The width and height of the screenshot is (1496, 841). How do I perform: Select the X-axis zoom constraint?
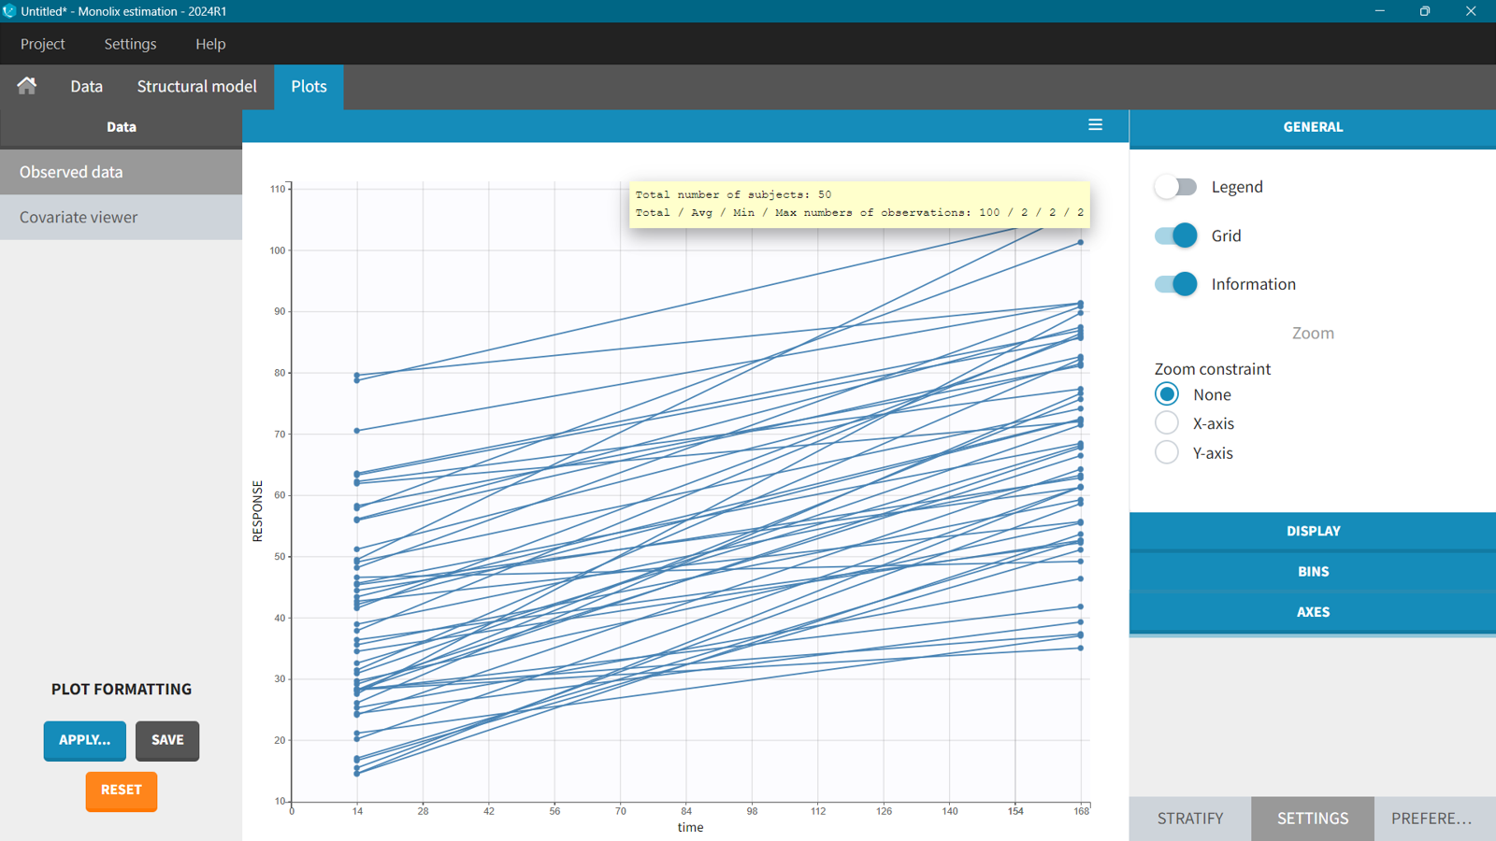(x=1167, y=422)
